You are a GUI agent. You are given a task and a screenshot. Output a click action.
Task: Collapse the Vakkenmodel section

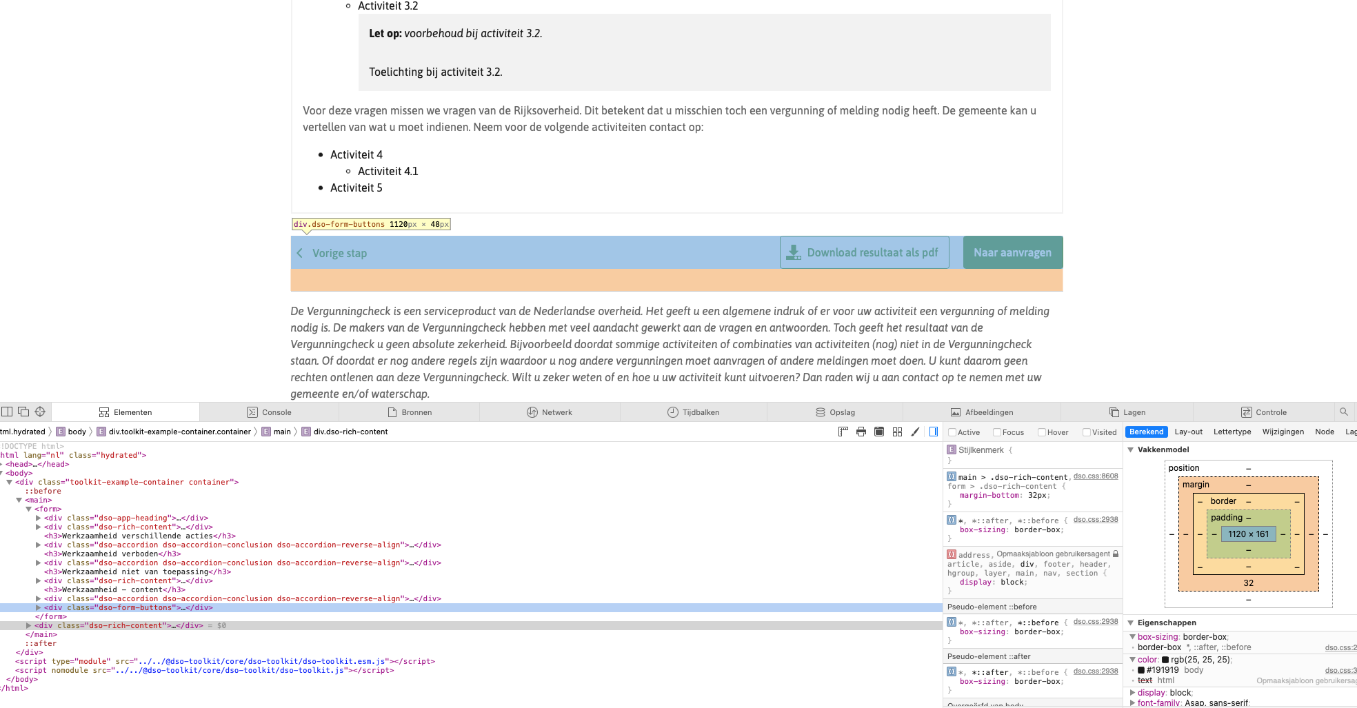tap(1131, 449)
